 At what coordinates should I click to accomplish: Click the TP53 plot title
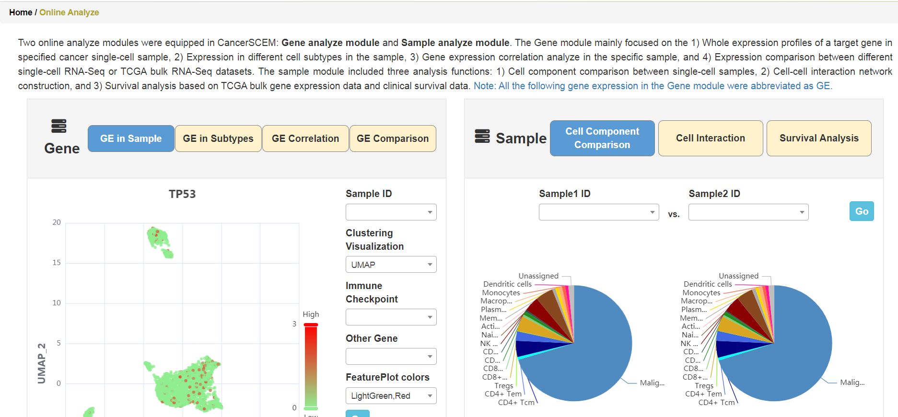tap(182, 194)
